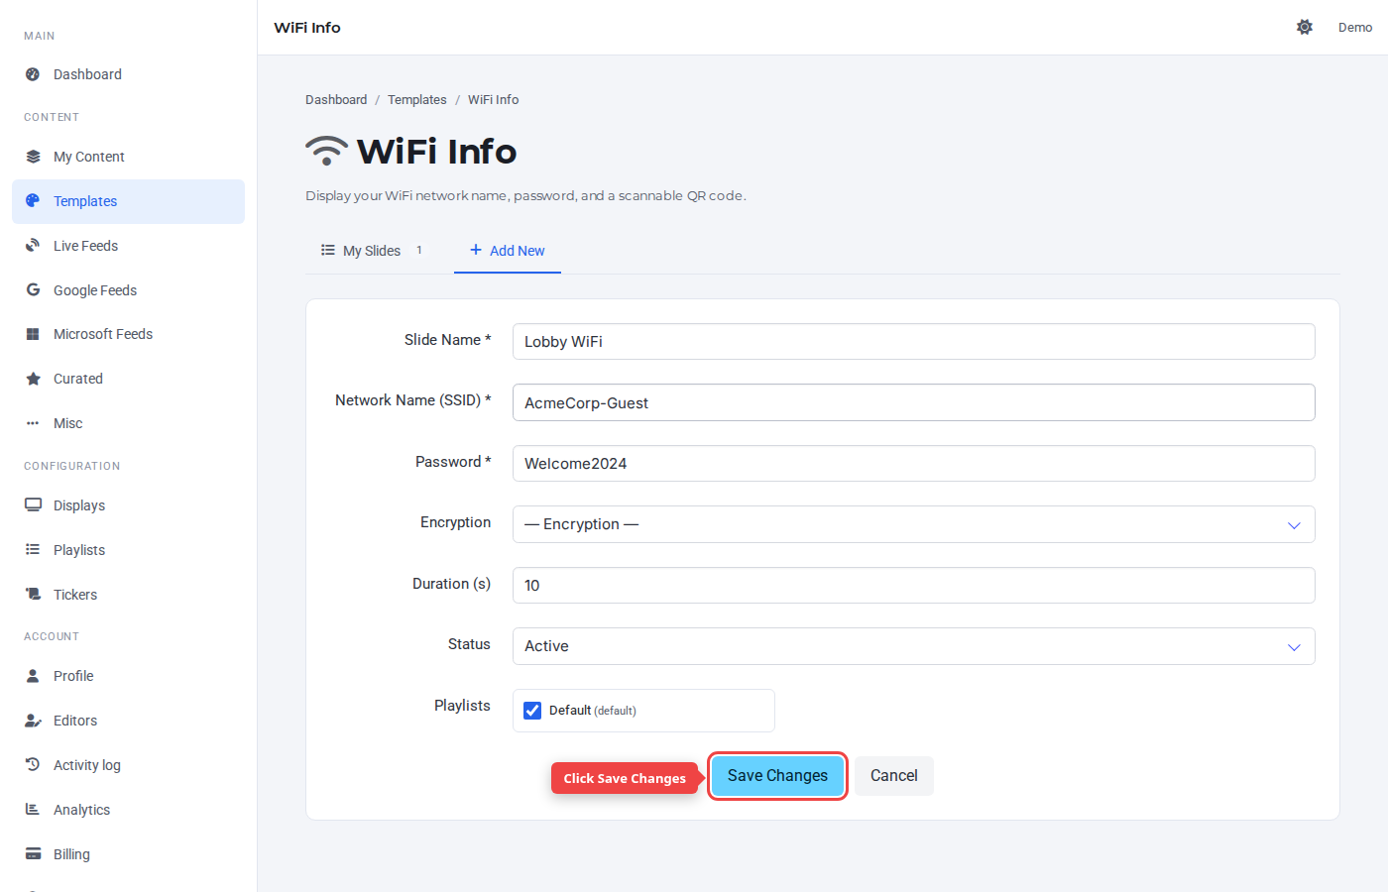The image size is (1388, 892).
Task: Click the Slide Name input field
Action: coord(913,342)
